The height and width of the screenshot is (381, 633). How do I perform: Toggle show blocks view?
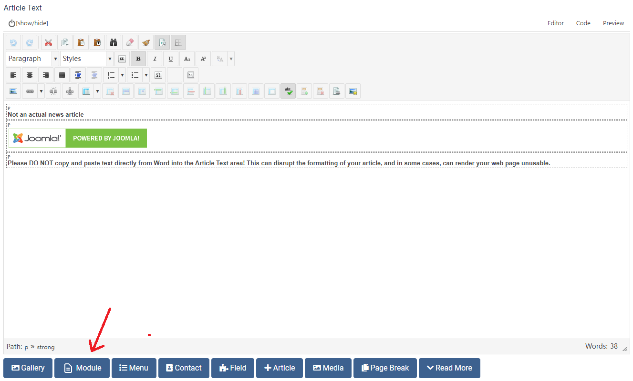click(162, 43)
